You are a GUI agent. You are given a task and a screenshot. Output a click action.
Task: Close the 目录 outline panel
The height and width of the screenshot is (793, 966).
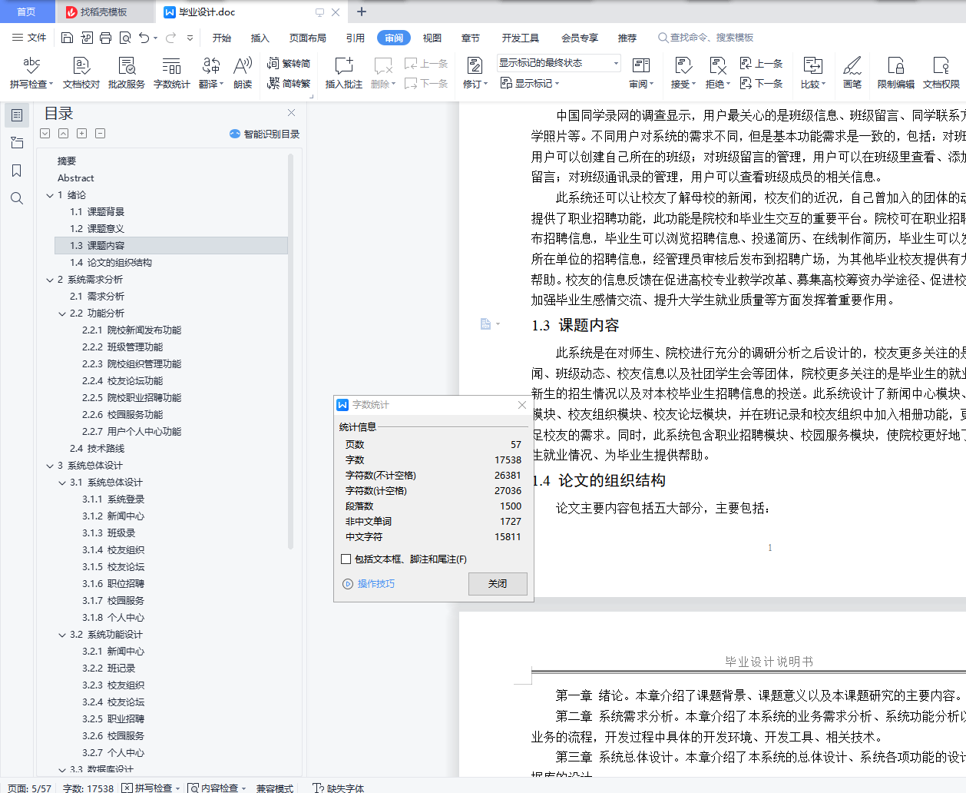tap(291, 113)
